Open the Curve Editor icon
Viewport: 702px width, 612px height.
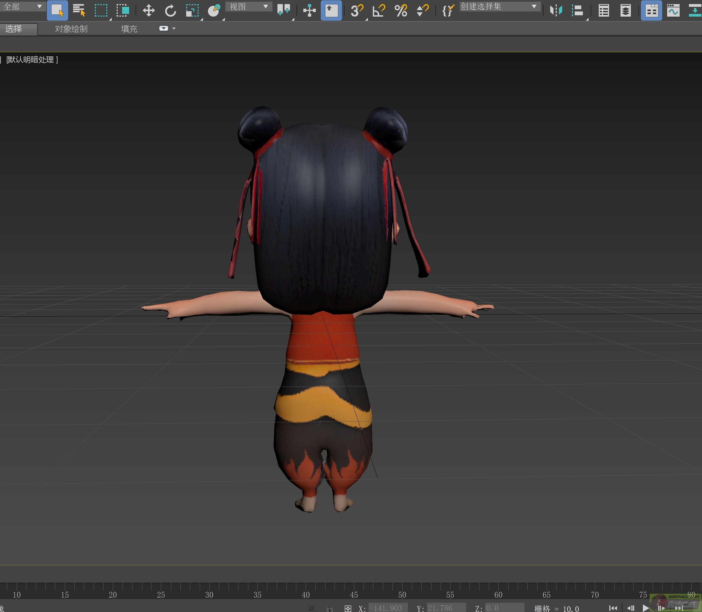(673, 11)
